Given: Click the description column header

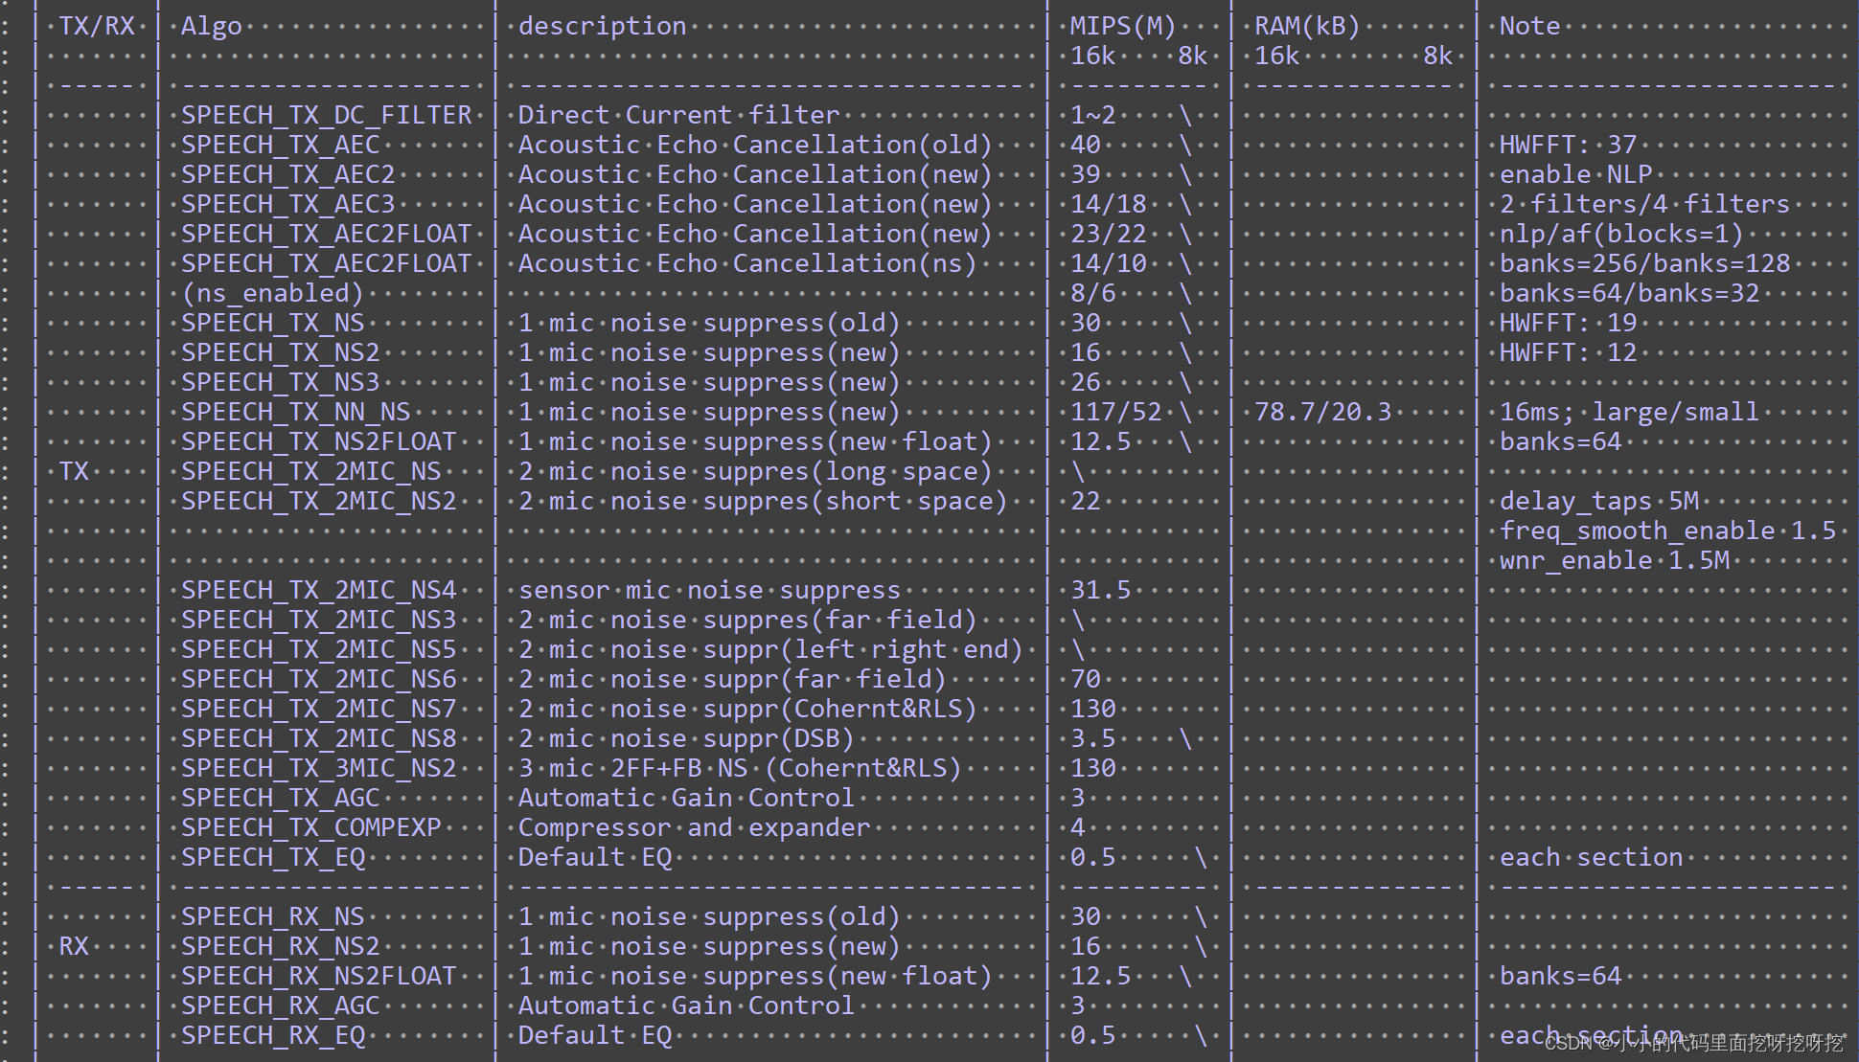Looking at the screenshot, I should [602, 26].
